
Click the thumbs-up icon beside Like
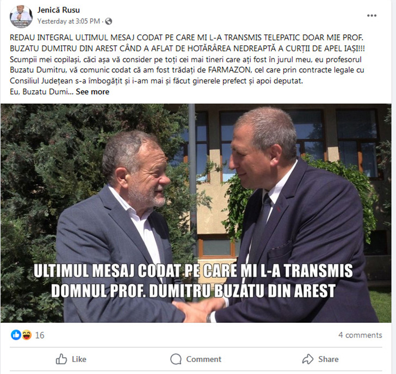(61, 359)
